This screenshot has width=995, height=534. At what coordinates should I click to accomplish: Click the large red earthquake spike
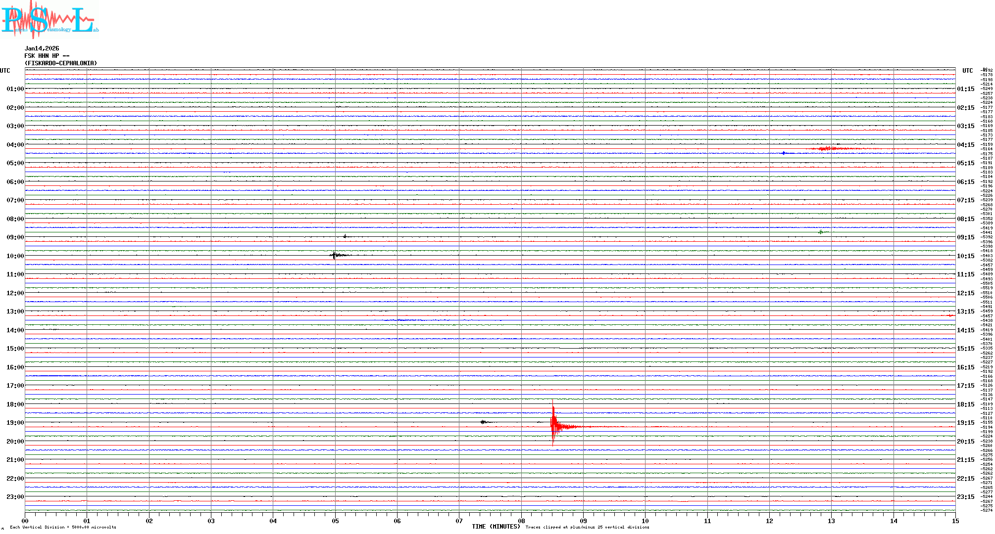[553, 424]
